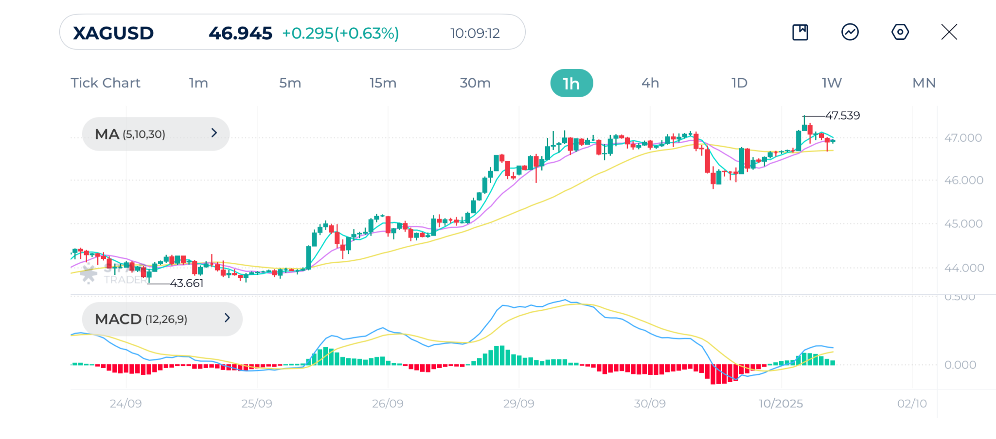
Task: Expand the MA (5,10,30) indicator chevron
Action: click(x=214, y=133)
